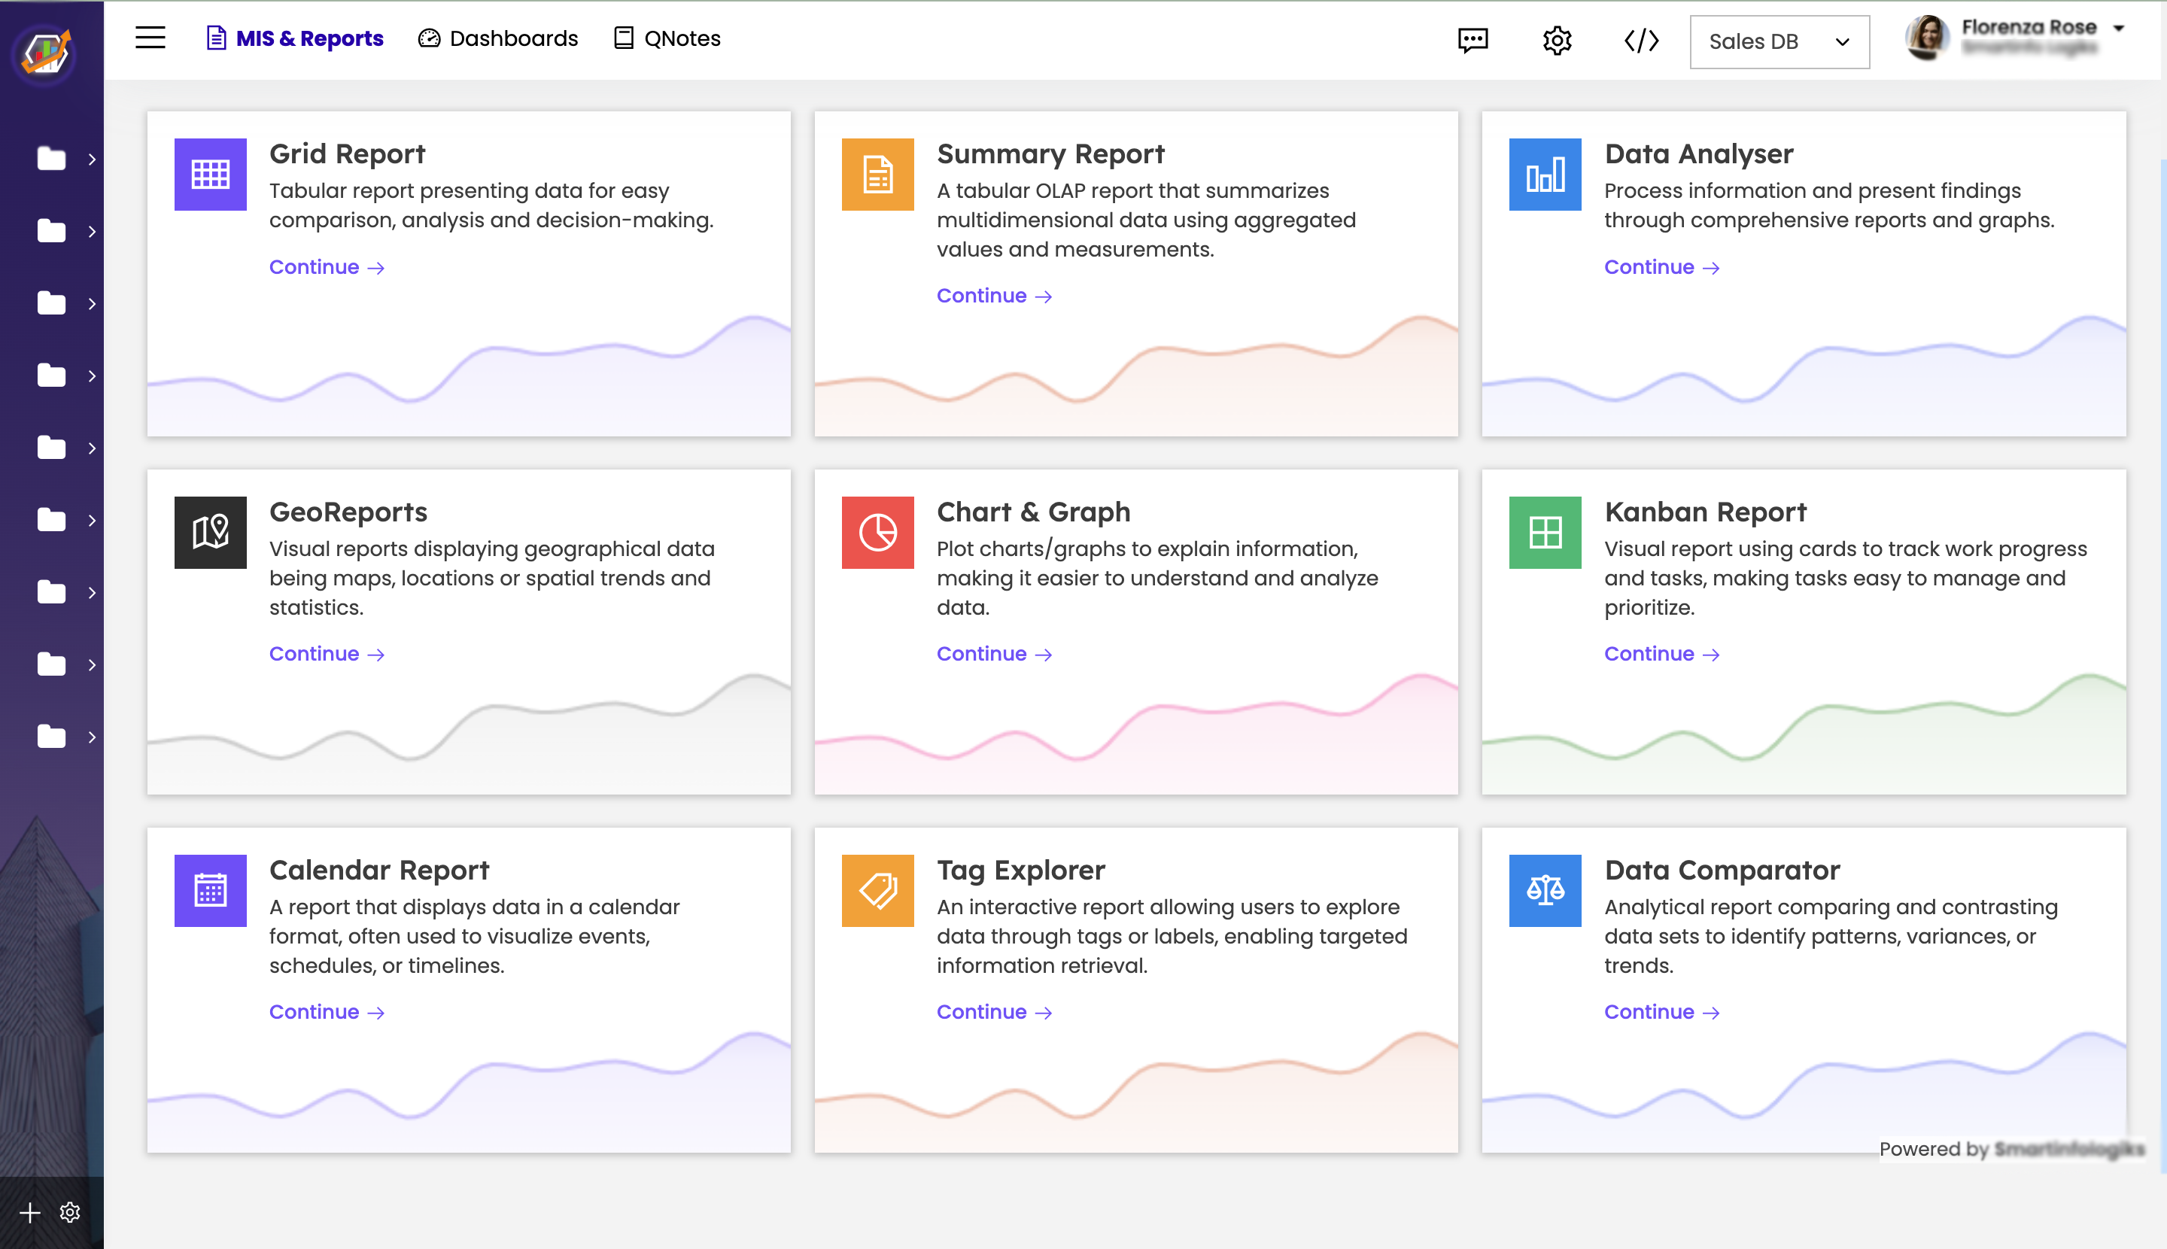Click the Grid Report table icon
Image resolution: width=2167 pixels, height=1249 pixels.
click(210, 174)
